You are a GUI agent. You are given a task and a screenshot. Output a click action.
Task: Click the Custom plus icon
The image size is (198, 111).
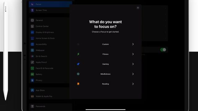pos(78,44)
